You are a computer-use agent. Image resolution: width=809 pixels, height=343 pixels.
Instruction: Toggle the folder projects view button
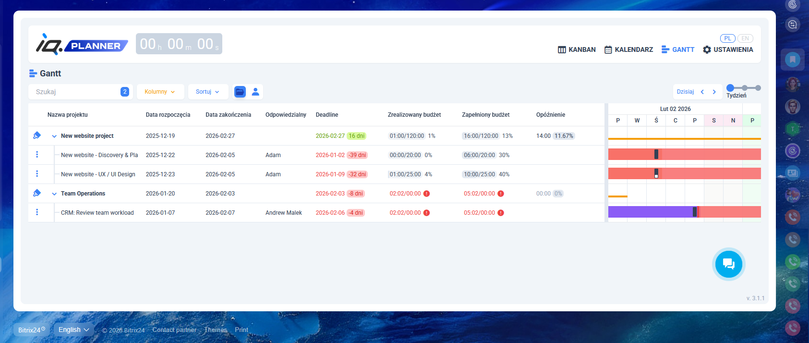240,92
